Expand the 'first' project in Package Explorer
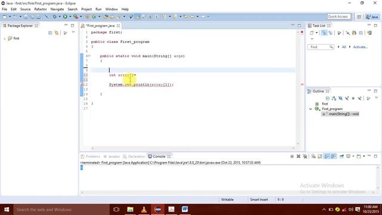Screen dimensions: 382x215 pos(4,38)
